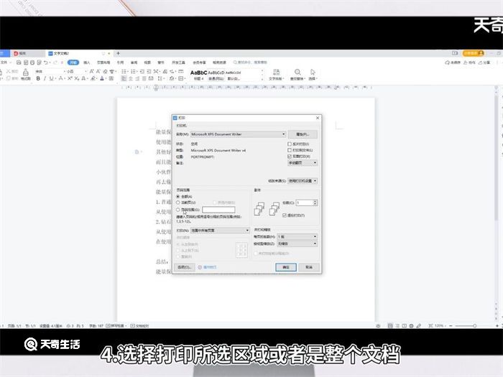This screenshot has width=503, height=377.
Task: Click the operation tips link in dialog
Action: click(210, 267)
